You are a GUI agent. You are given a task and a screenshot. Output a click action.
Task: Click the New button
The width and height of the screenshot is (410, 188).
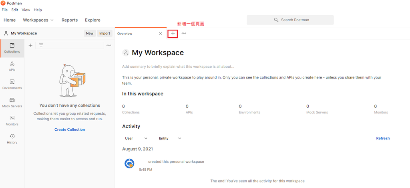(x=90, y=33)
